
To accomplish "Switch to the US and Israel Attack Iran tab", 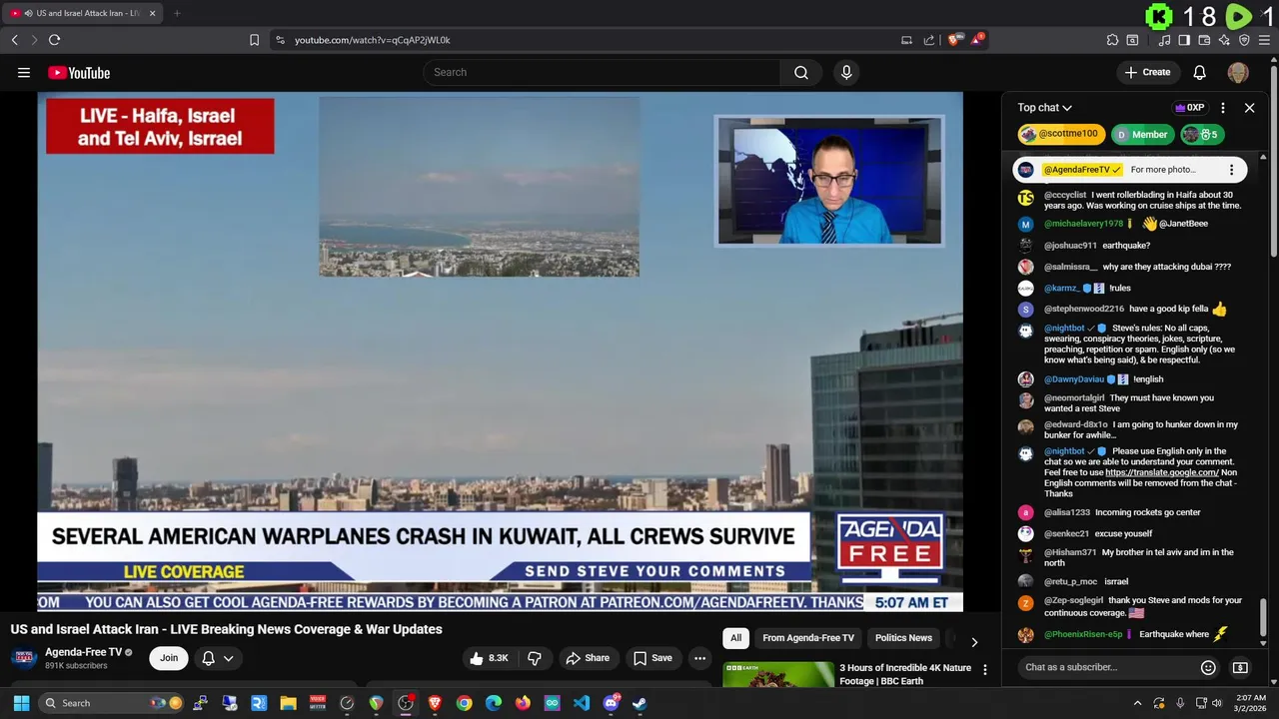I will [x=83, y=13].
